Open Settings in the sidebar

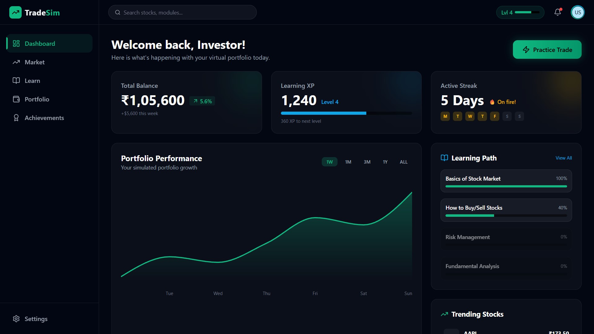[49, 319]
